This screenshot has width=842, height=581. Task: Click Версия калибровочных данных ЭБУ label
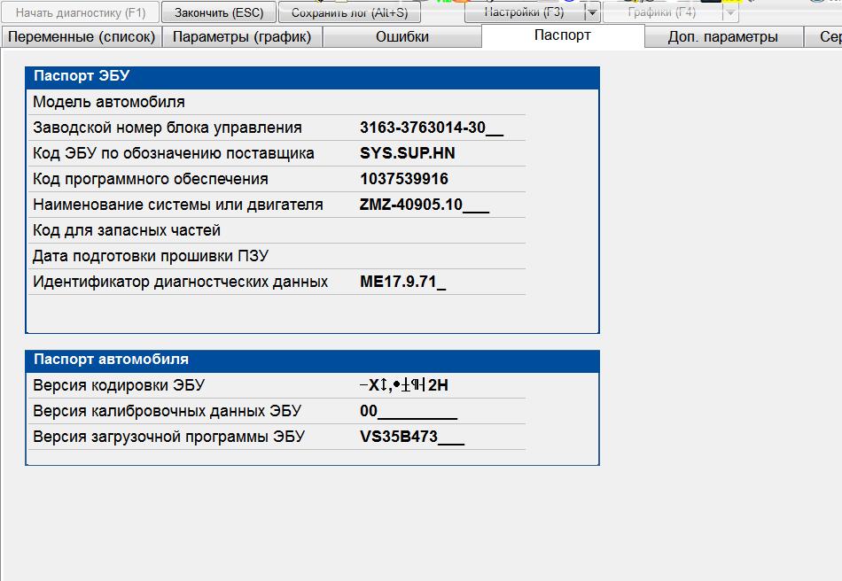tap(167, 411)
